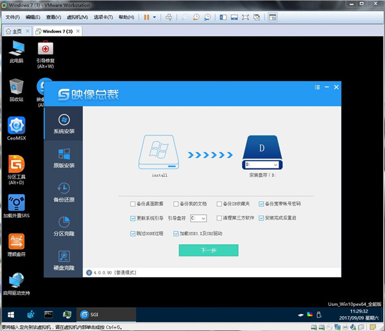Click the Windows Start button in guest taskbar
Screen dimensions: 385x331
(x=11, y=314)
